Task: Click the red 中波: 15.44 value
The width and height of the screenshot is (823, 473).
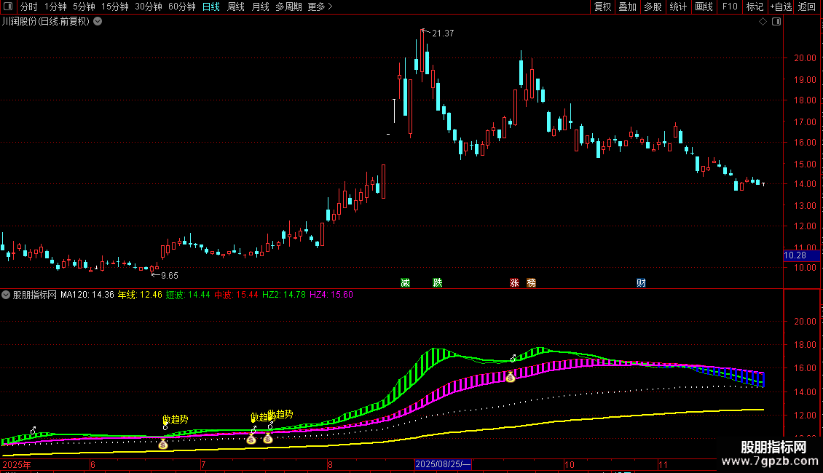Action: click(236, 295)
